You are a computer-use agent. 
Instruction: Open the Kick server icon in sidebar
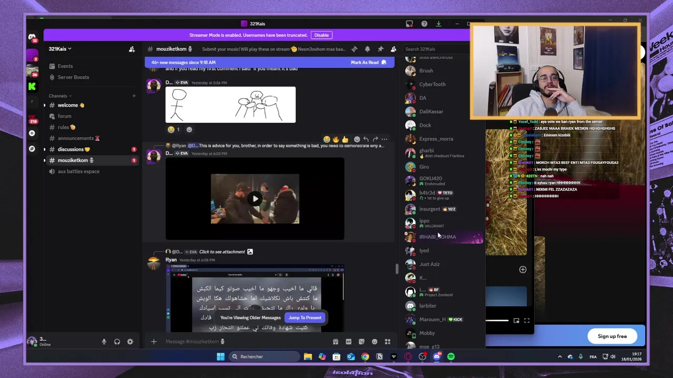32,86
